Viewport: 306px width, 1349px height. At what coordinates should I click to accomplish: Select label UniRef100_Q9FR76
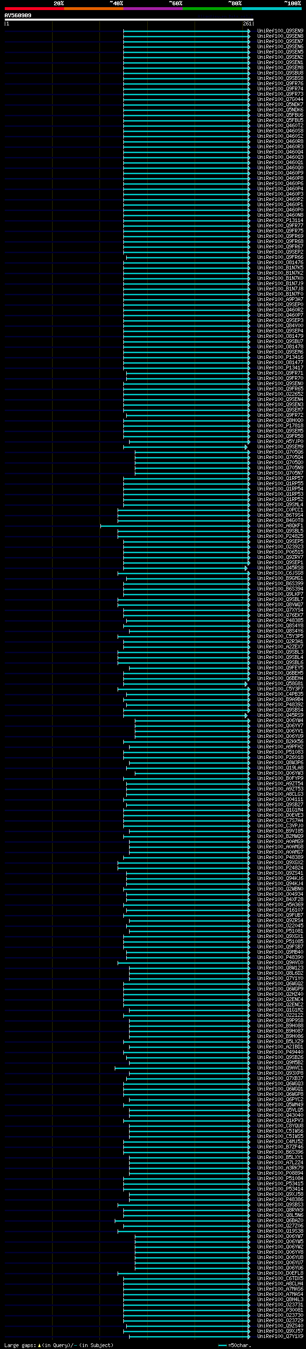pos(280,83)
